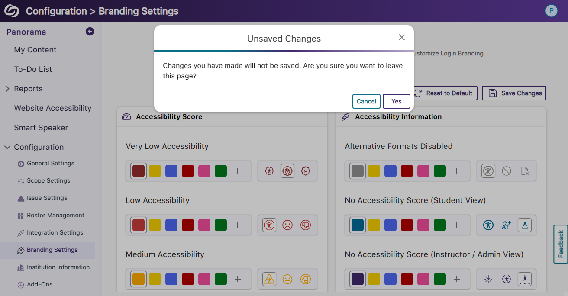Add custom color for Very Low Accessibility
Image resolution: width=568 pixels, height=296 pixels.
[238, 171]
